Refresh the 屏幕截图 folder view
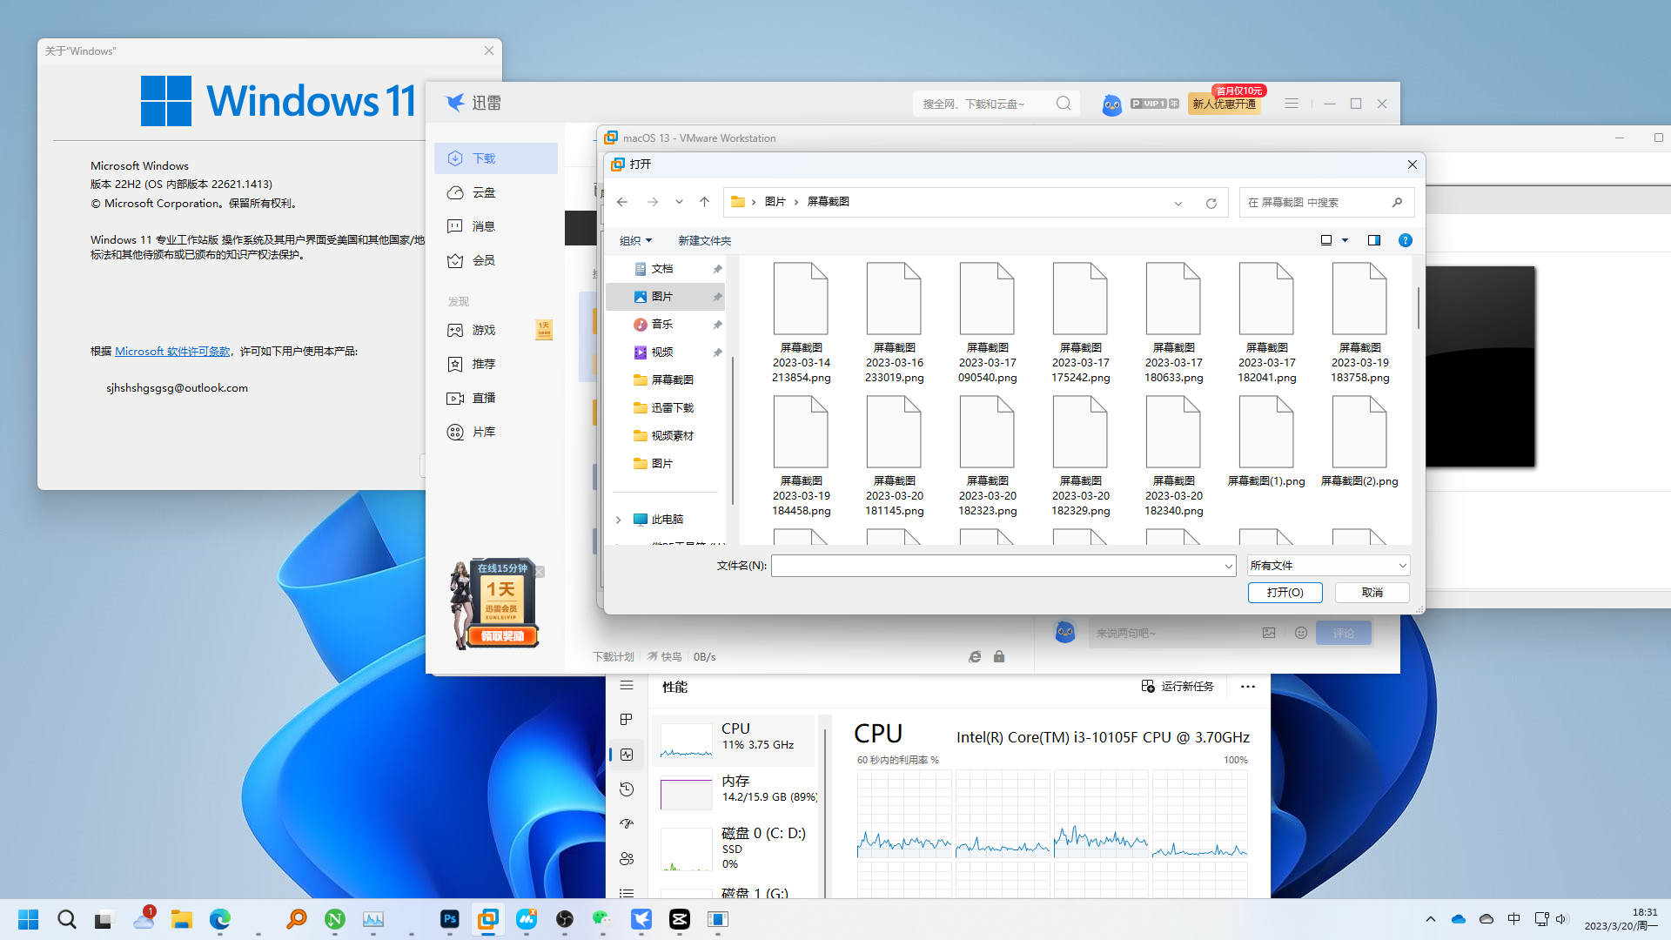This screenshot has height=940, width=1671. (x=1211, y=202)
